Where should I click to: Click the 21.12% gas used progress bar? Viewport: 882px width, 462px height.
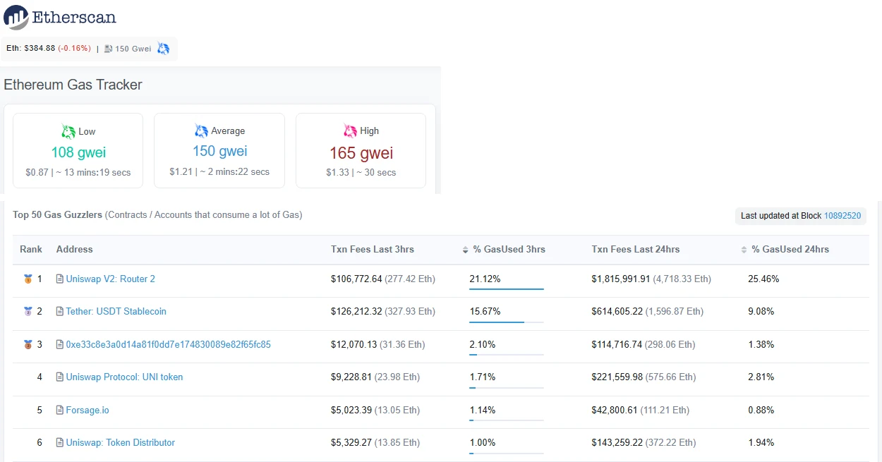point(507,288)
